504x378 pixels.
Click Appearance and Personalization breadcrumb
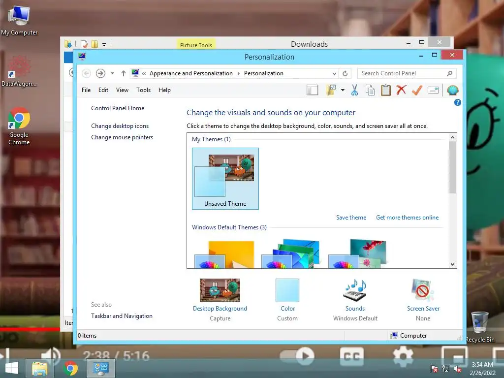click(x=191, y=74)
